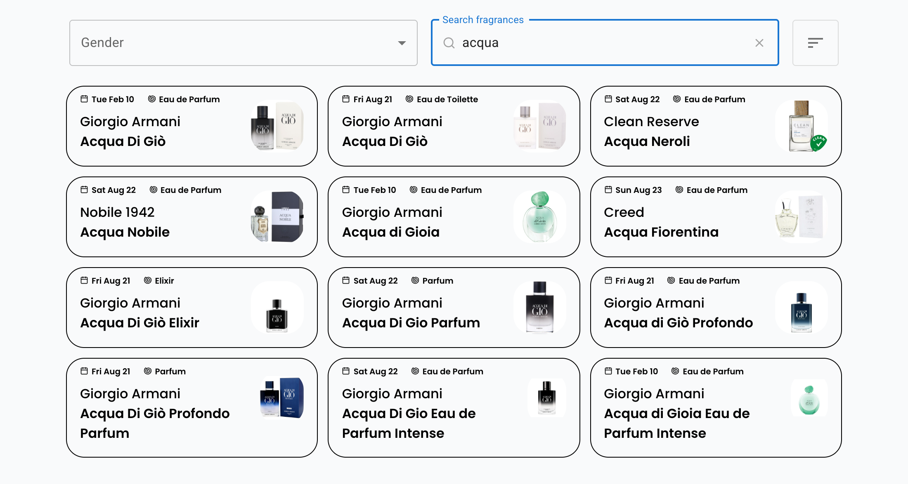This screenshot has height=484, width=908.
Task: Clear the acqua search text
Action: pos(759,43)
